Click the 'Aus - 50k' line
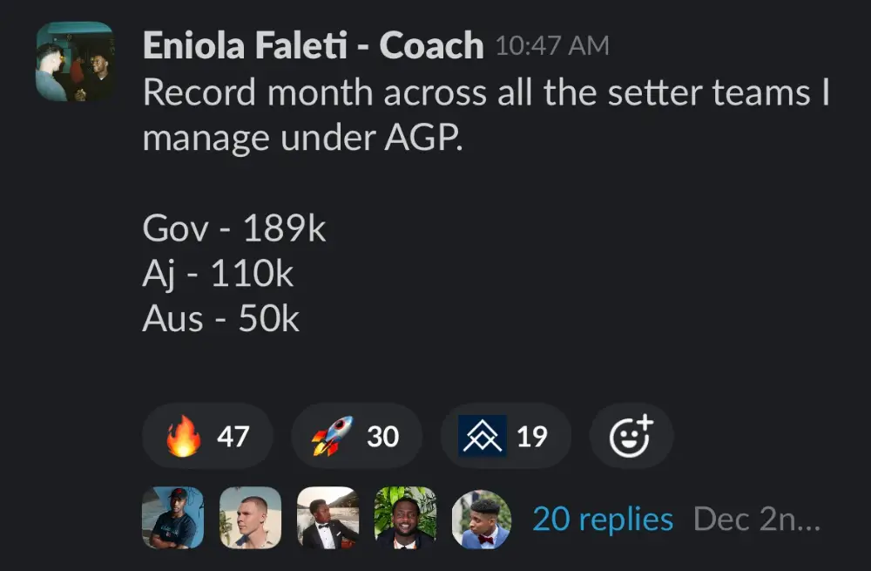This screenshot has height=571, width=871. click(220, 319)
